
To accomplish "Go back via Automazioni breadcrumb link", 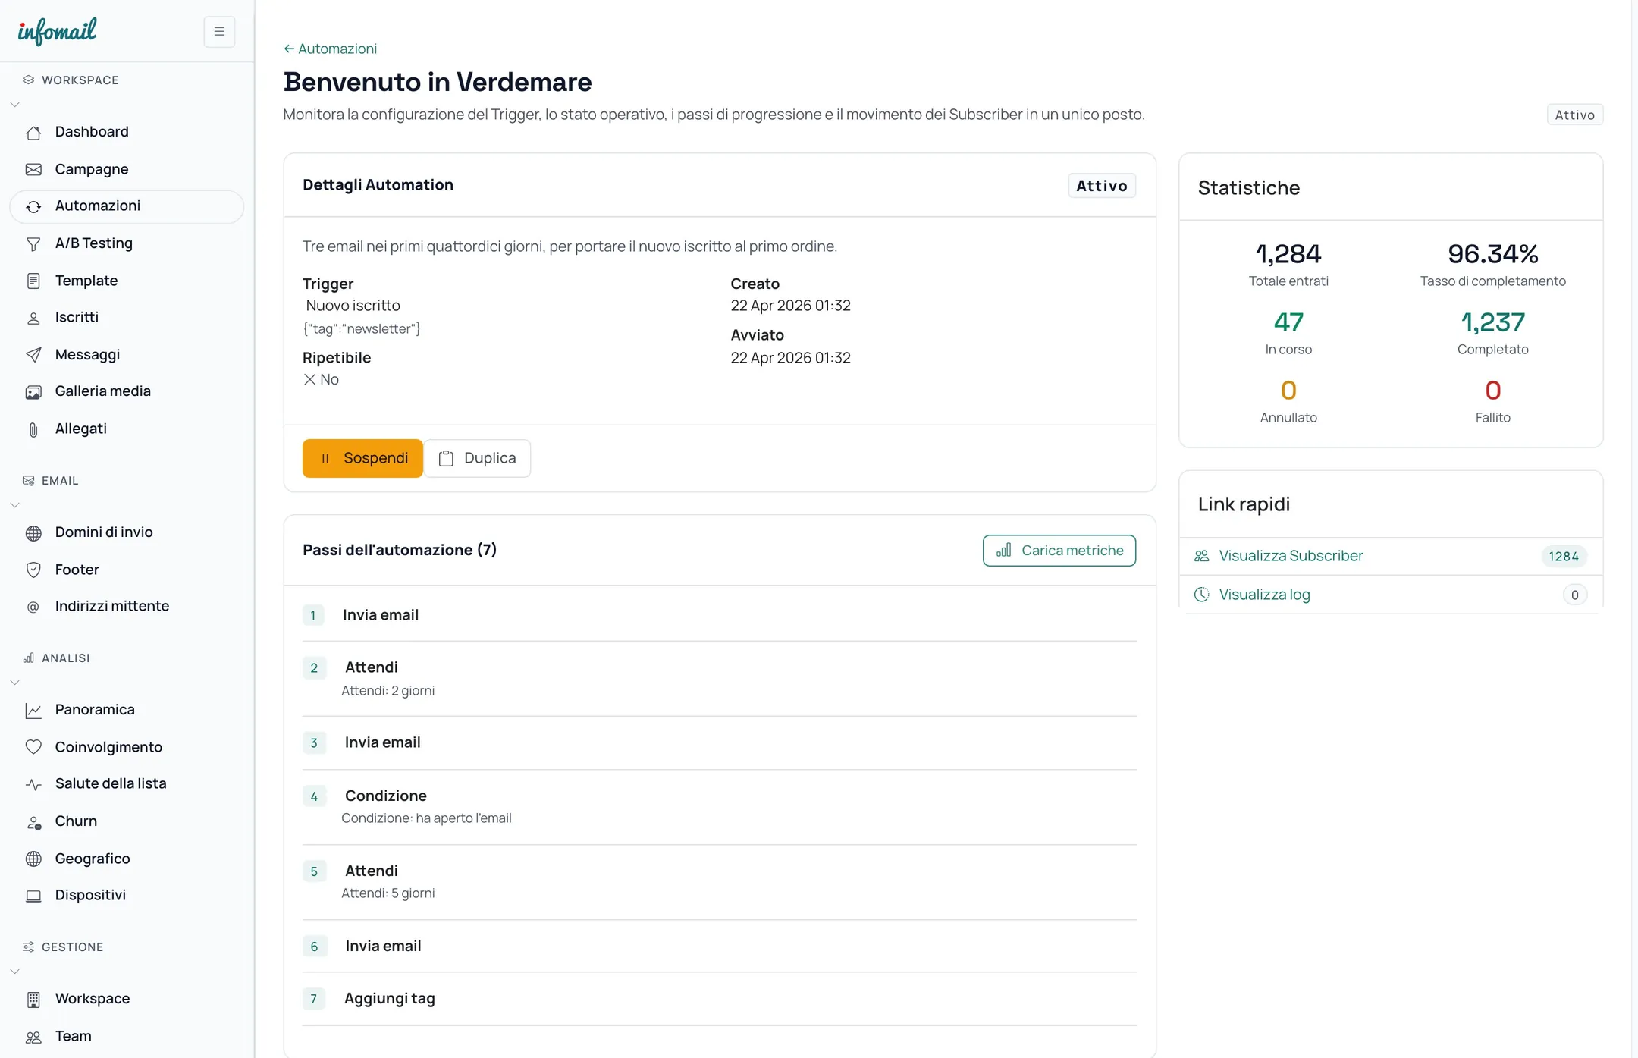I will coord(330,49).
